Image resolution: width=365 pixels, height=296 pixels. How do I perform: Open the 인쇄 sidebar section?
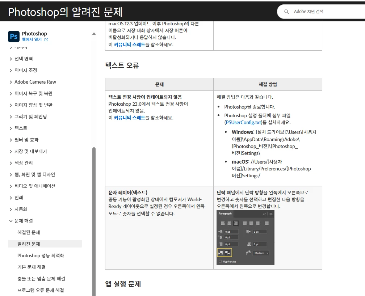pyautogui.click(x=18, y=198)
